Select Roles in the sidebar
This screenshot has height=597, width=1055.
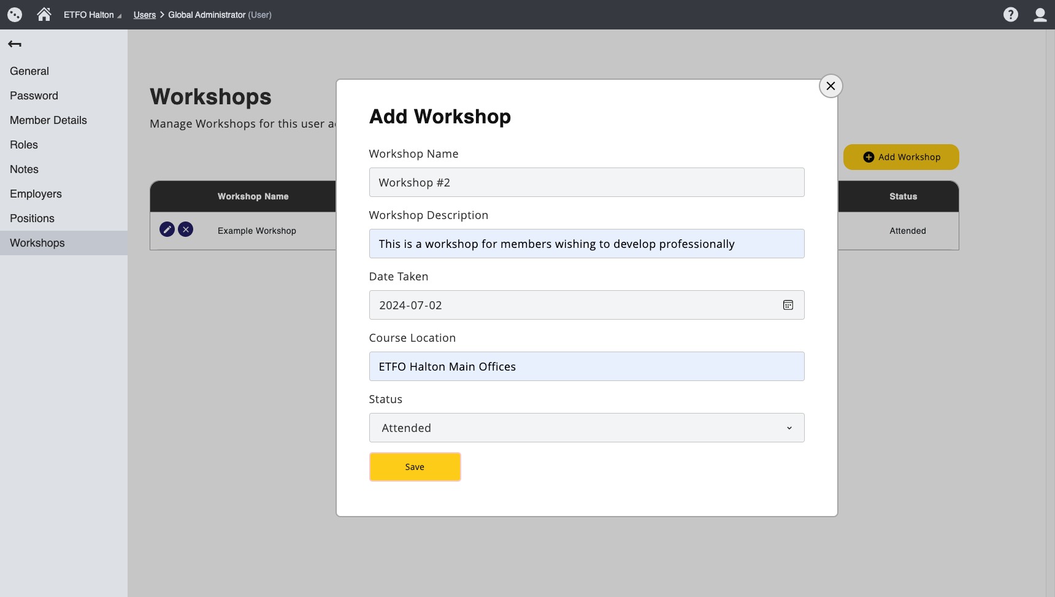click(x=24, y=145)
